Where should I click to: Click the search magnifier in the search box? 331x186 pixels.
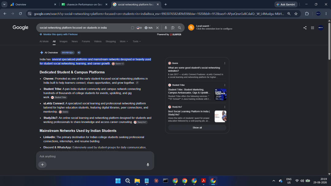pos(179,28)
